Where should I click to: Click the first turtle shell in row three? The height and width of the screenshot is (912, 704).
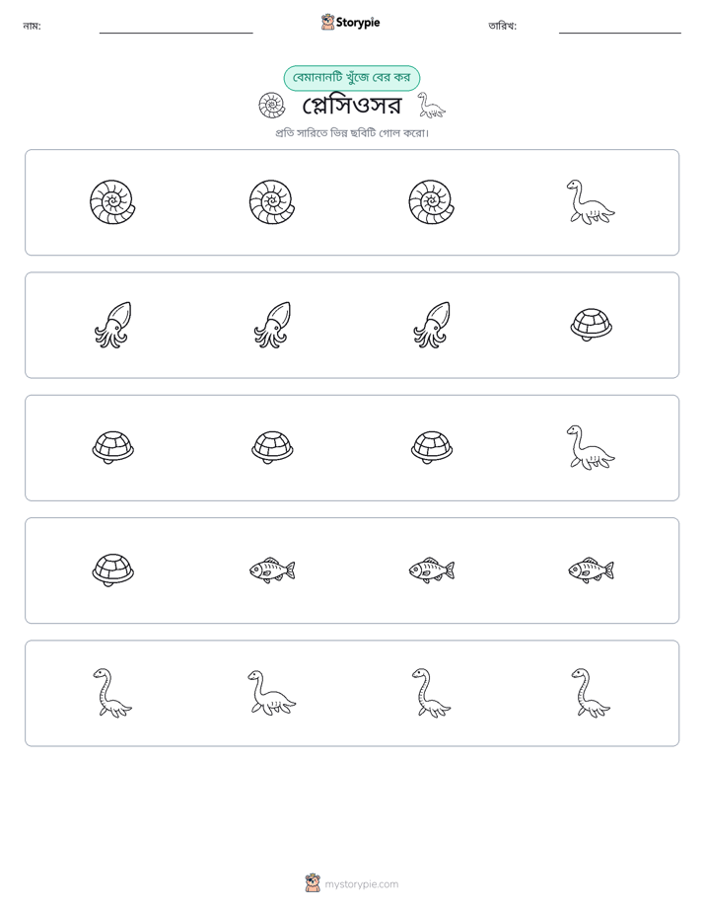click(x=113, y=447)
